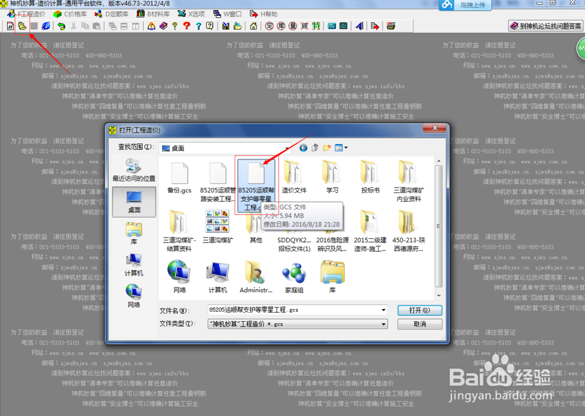Select 桌面 in the places sidebar

click(134, 202)
